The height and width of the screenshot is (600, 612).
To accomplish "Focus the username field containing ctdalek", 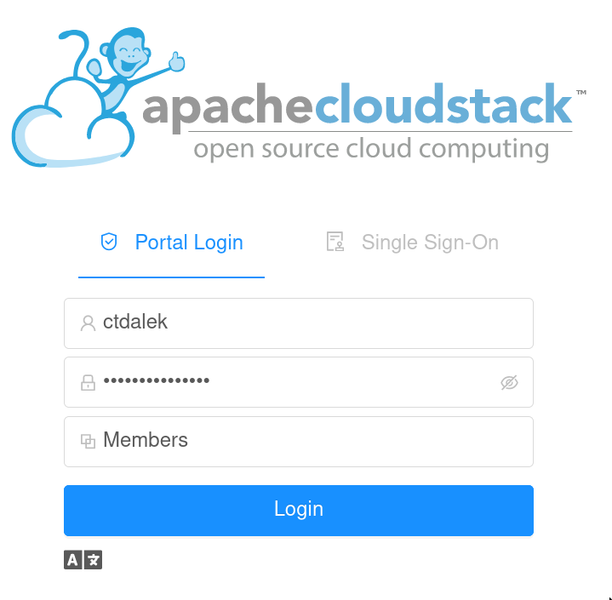I will click(299, 323).
